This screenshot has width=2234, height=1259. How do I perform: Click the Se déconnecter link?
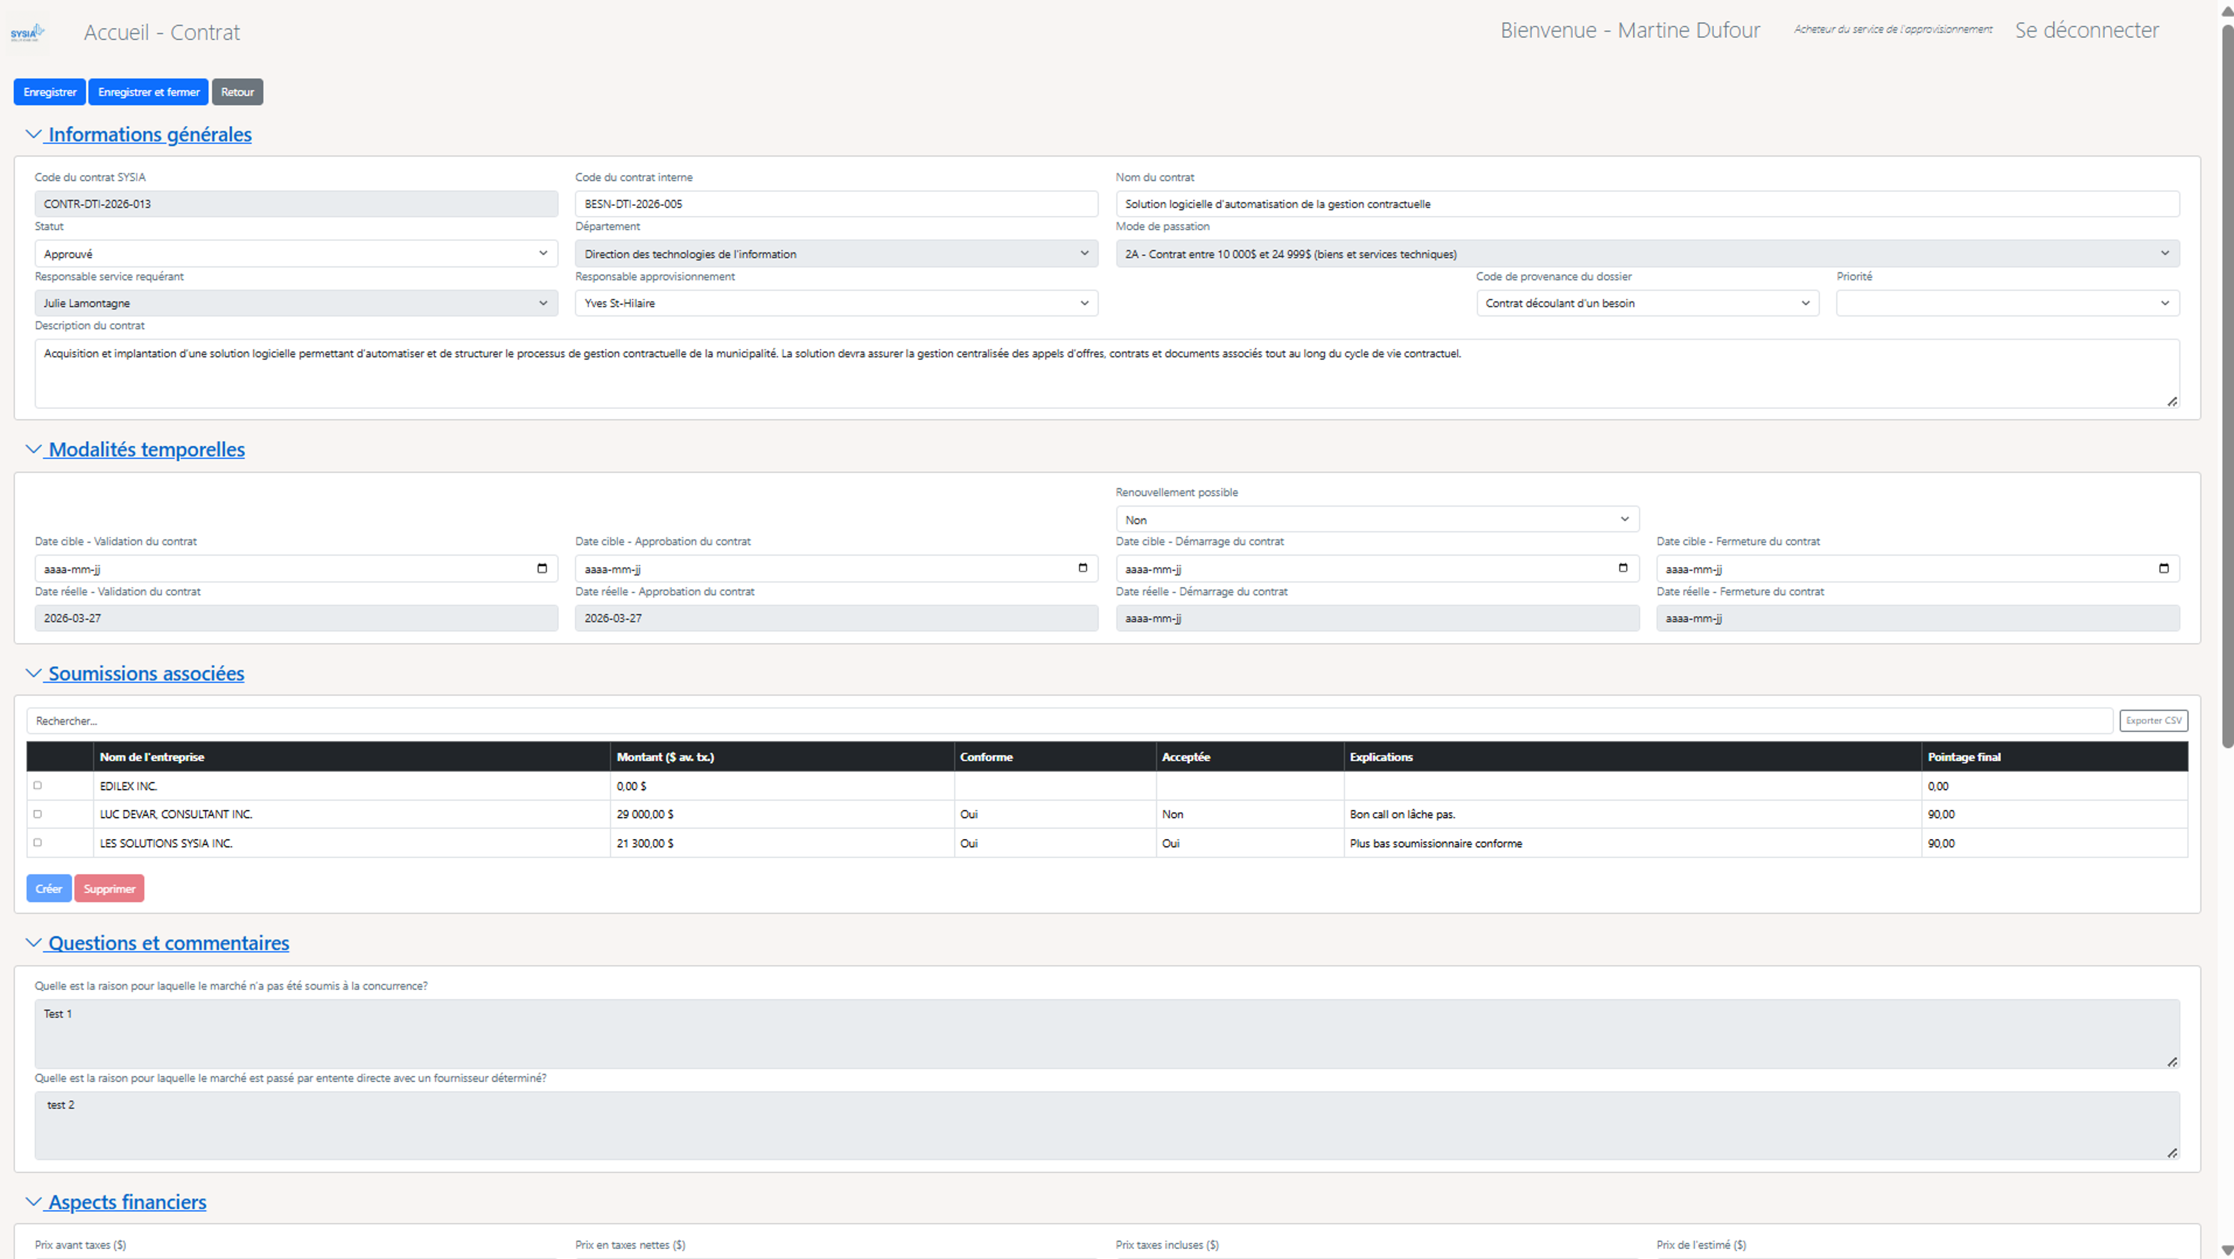pyautogui.click(x=2086, y=30)
